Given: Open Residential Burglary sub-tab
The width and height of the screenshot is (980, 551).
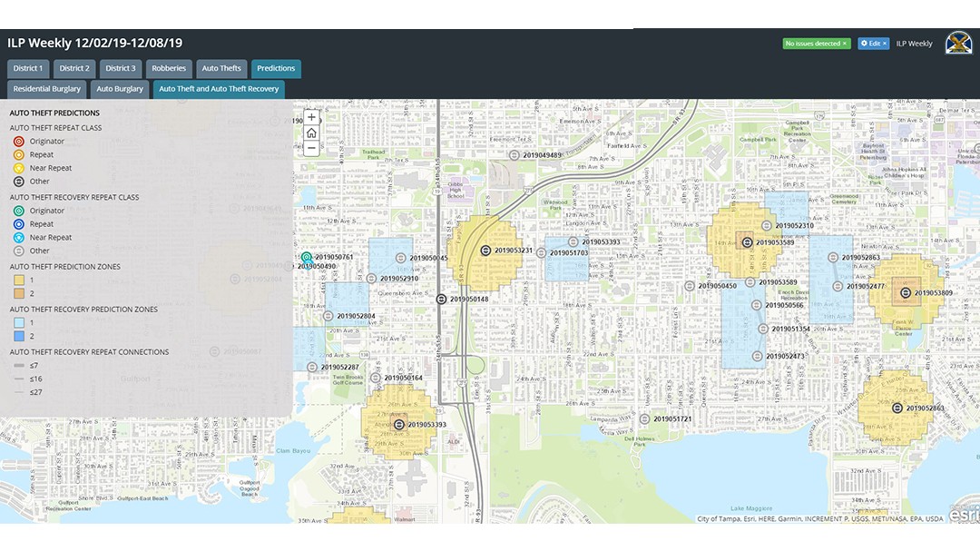Looking at the screenshot, I should pos(47,89).
